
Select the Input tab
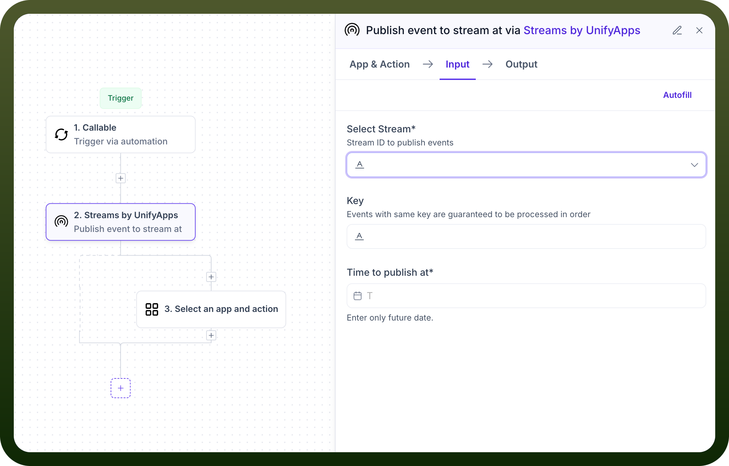[458, 64]
